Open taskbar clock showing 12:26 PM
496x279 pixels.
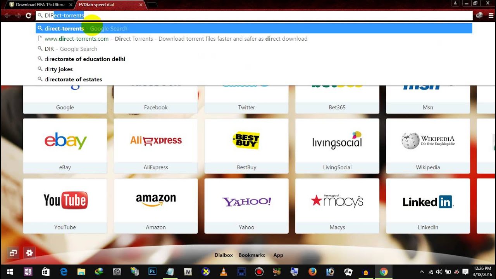[482, 272]
